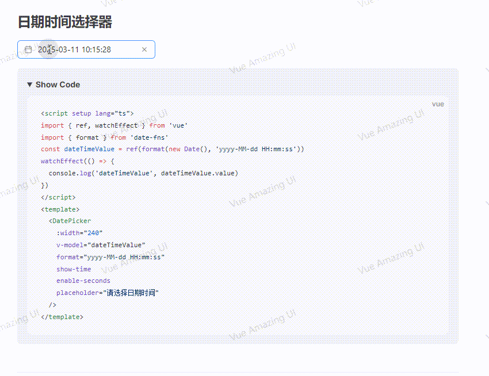Click the '<DatePicker' code line
The height and width of the screenshot is (376, 489).
[x=70, y=221]
